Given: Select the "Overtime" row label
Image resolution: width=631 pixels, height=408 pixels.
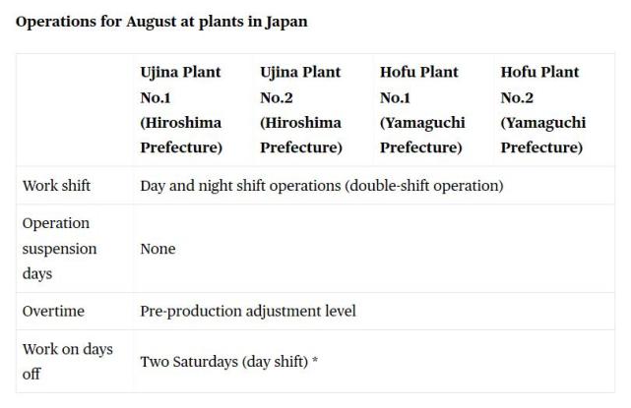Looking at the screenshot, I should point(53,312).
